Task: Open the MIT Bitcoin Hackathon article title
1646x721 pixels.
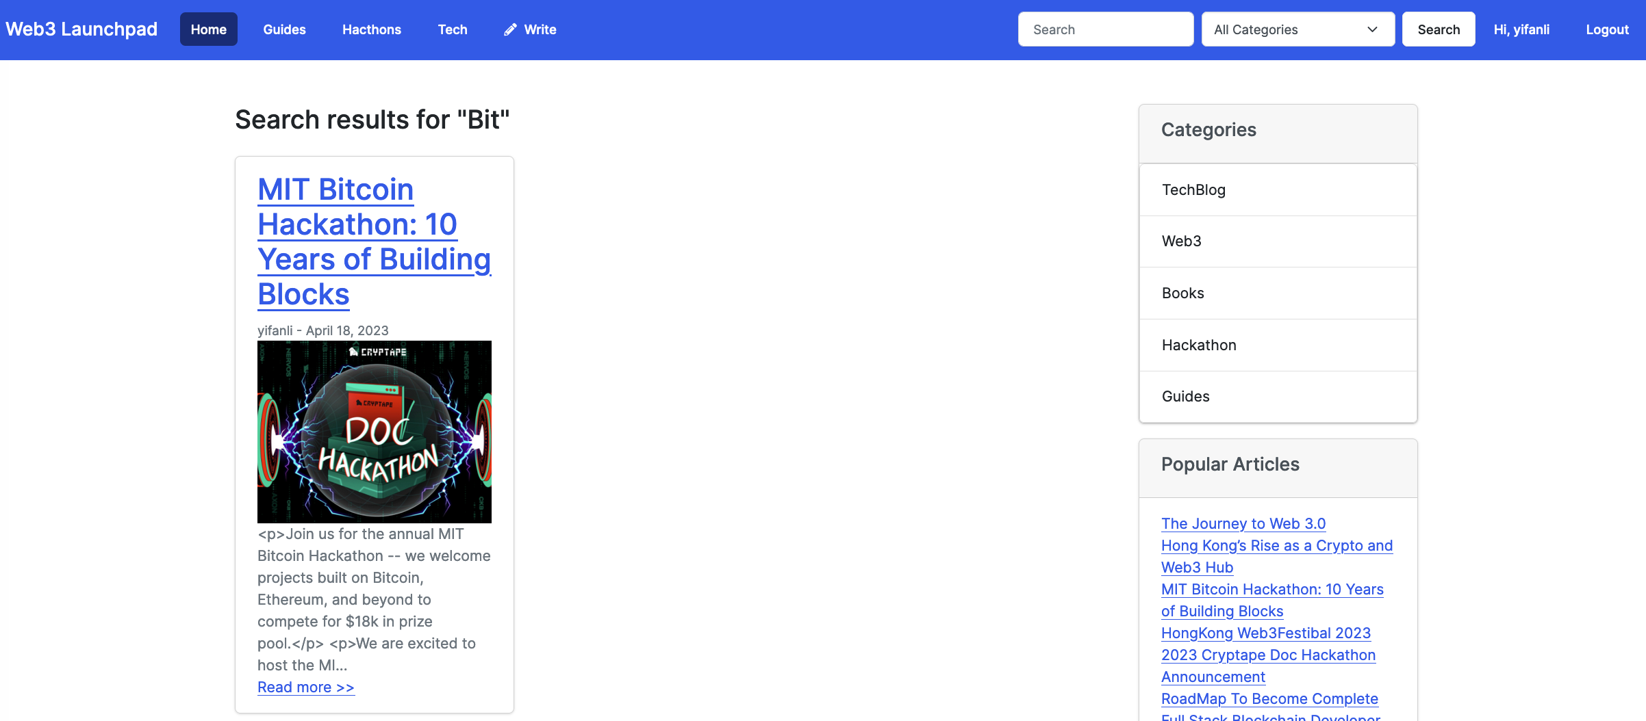Action: click(374, 241)
